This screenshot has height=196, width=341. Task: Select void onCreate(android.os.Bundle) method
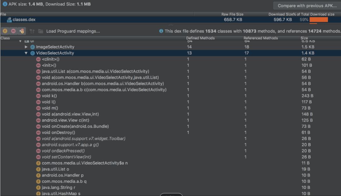click(170, 126)
